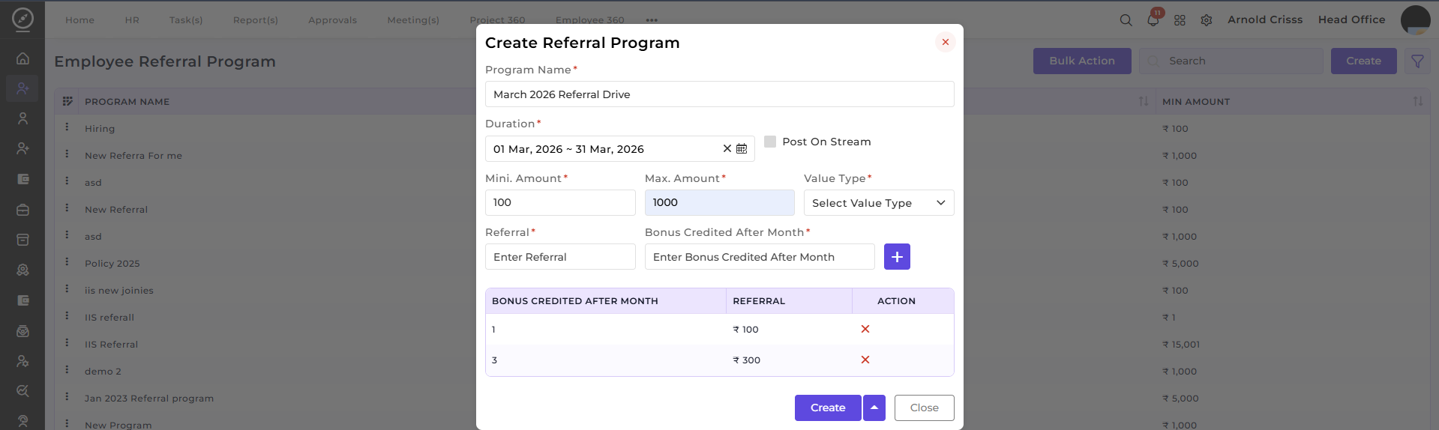Open the Approvals menu

tap(332, 20)
